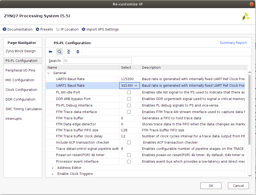Image resolution: width=256 pixels, height=195 pixels.
Task: Click the vertical scrollbar of settings table
Action: pos(249,110)
